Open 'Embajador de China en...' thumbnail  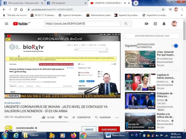(140, 101)
